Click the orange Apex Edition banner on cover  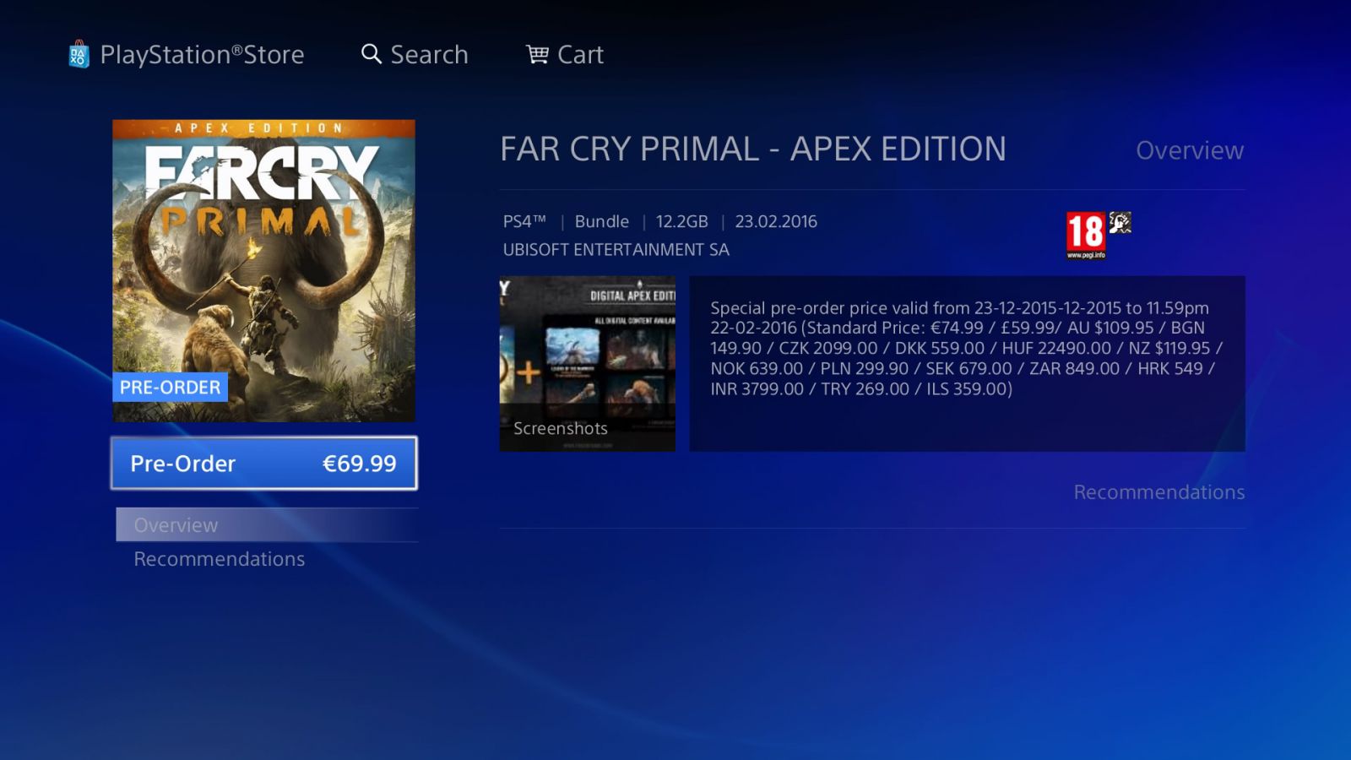coord(263,128)
